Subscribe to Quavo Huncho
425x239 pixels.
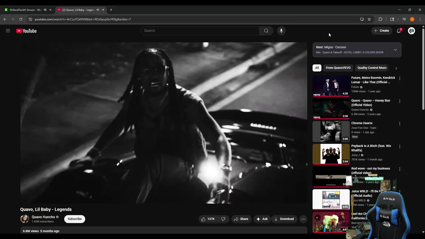pyautogui.click(x=75, y=219)
